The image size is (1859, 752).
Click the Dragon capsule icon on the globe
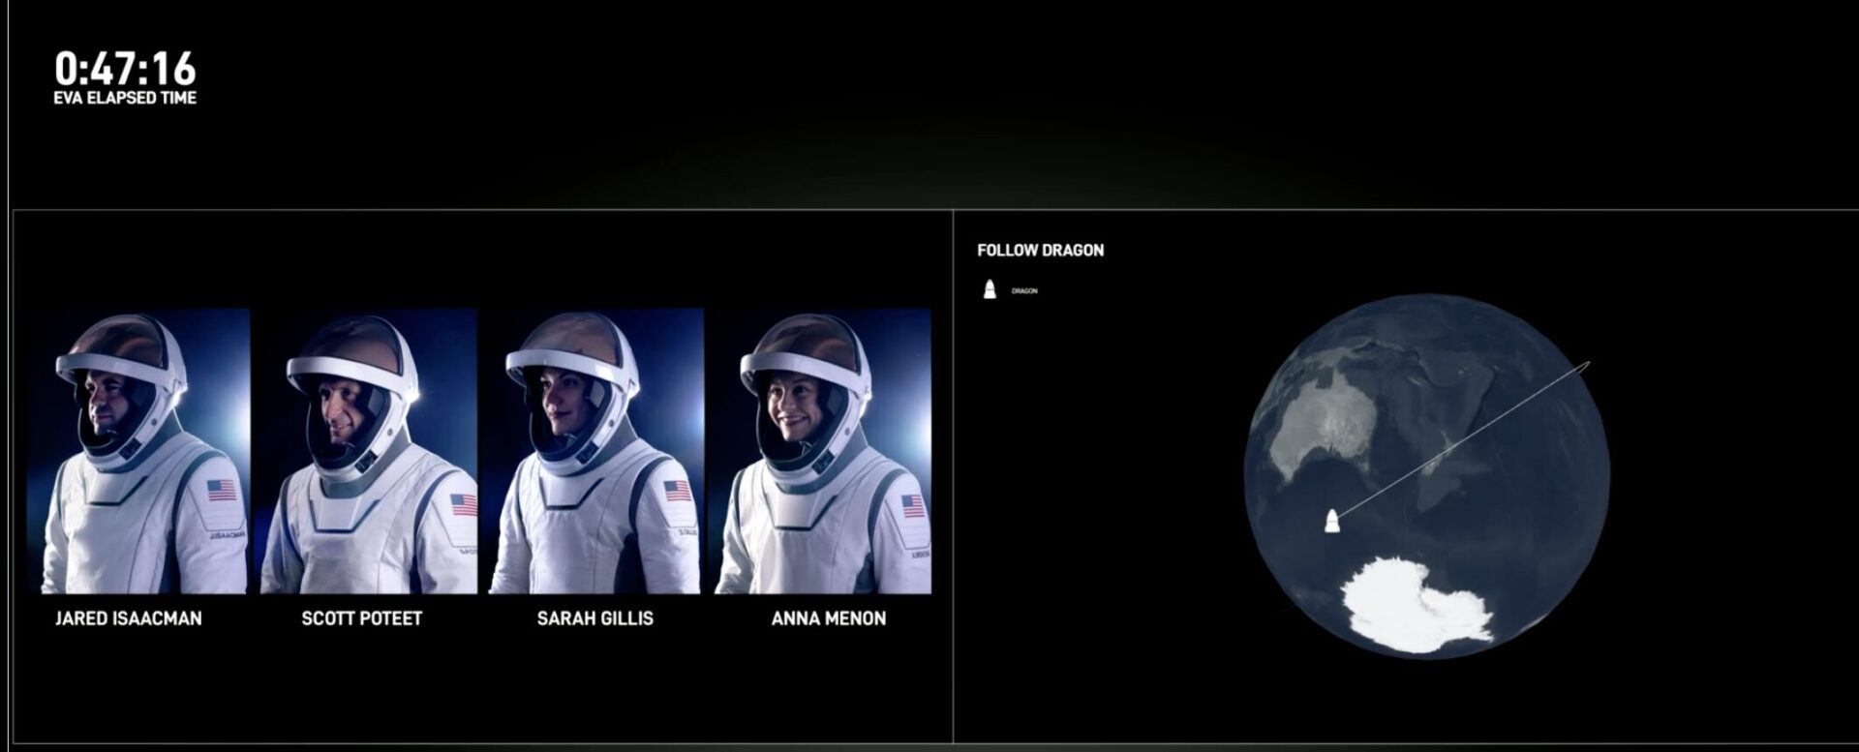[1332, 522]
